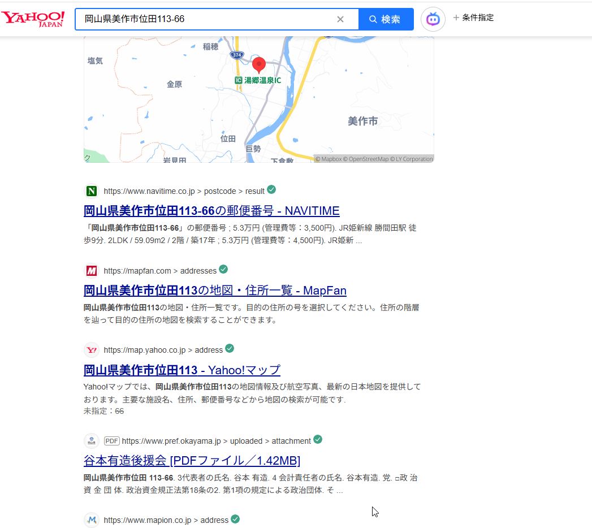Click inside the search input field
Screen dimensions: 592x528
point(204,19)
